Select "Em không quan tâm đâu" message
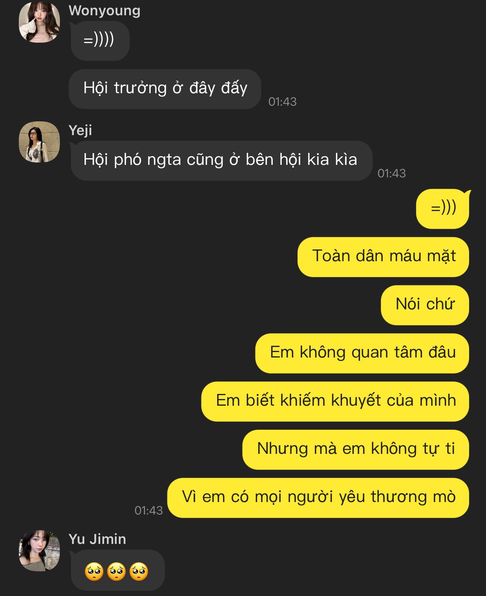Screen dimensions: 486x596 pyautogui.click(x=362, y=353)
